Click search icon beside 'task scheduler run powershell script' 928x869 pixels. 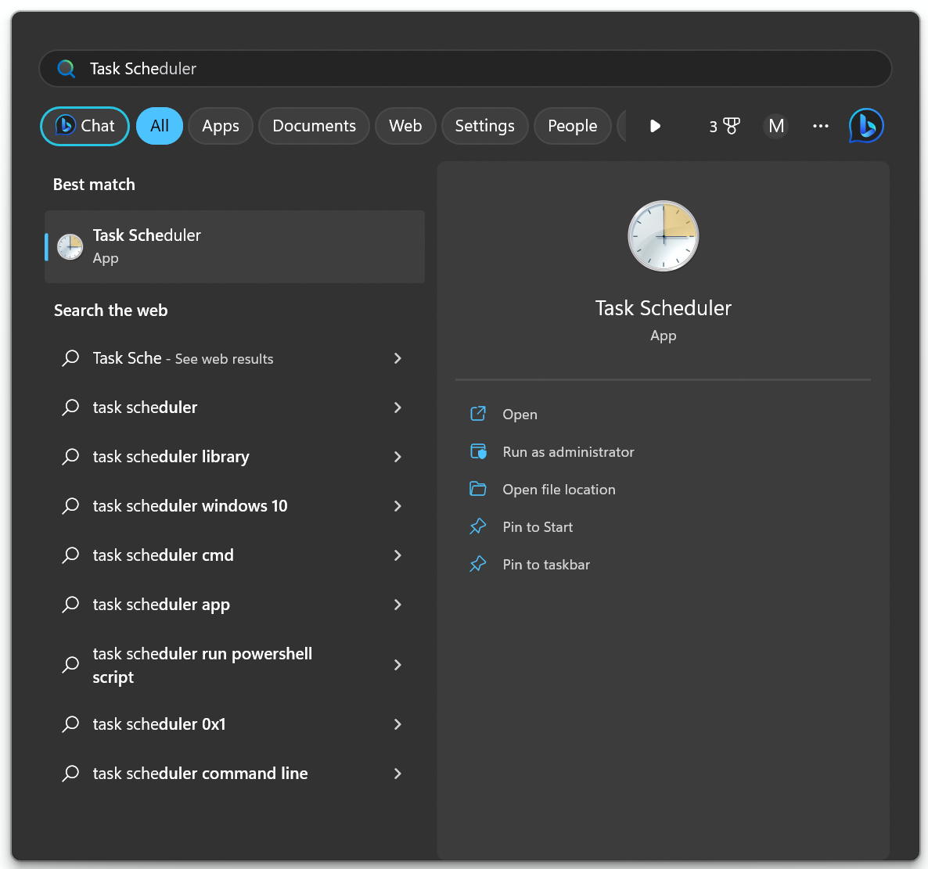point(70,665)
